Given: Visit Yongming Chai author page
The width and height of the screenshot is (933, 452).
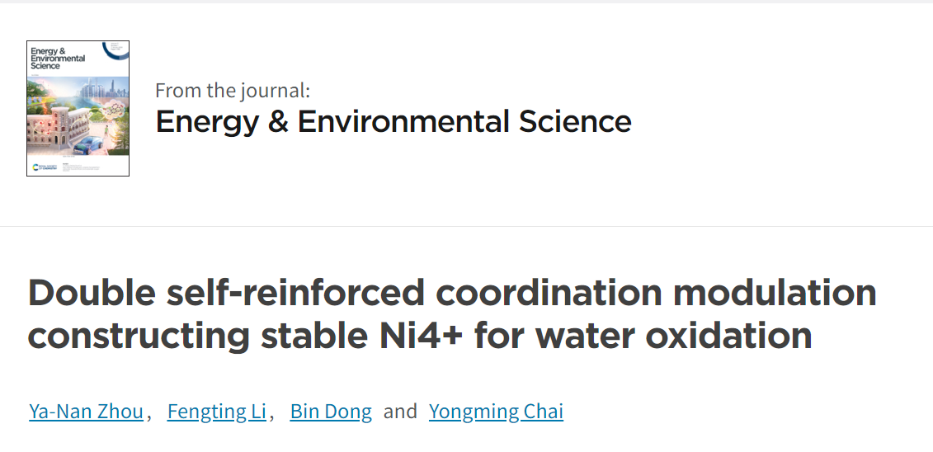Looking at the screenshot, I should 497,411.
